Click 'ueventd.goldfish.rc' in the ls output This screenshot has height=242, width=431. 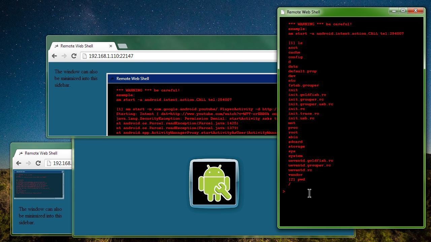(x=310, y=161)
